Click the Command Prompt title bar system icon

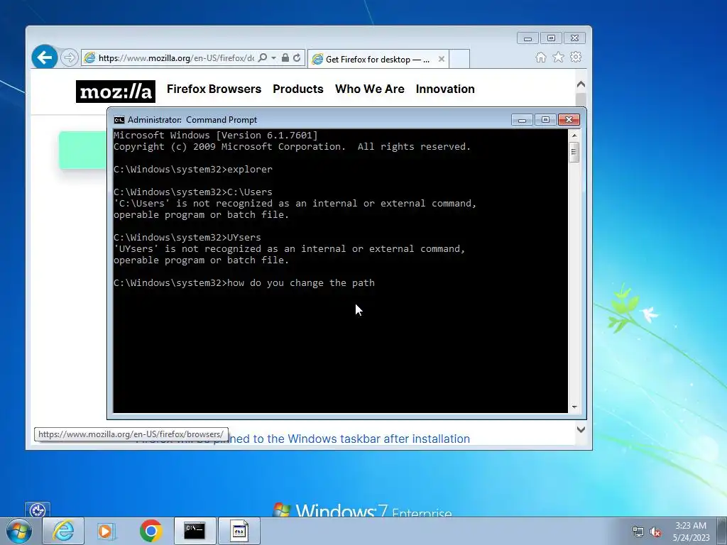pyautogui.click(x=119, y=120)
